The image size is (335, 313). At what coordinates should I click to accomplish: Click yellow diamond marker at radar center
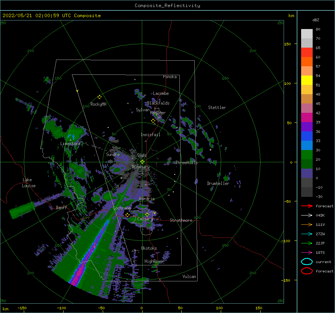click(x=142, y=162)
